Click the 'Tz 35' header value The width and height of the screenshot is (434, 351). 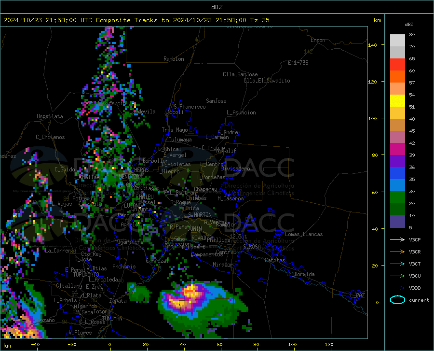tap(260, 20)
